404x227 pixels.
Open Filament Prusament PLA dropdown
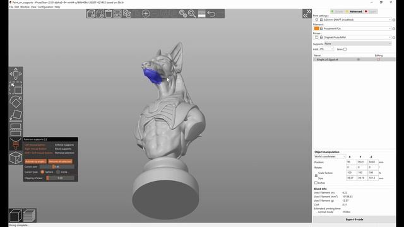352,28
